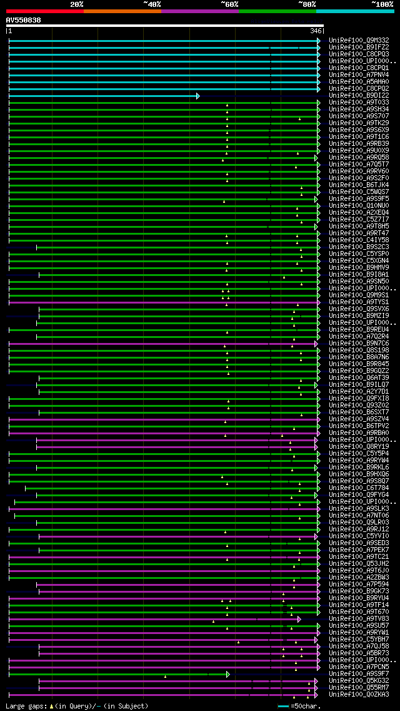
Task: Open the UniRef100_A9S9F7 hit label
Action: tap(359, 674)
